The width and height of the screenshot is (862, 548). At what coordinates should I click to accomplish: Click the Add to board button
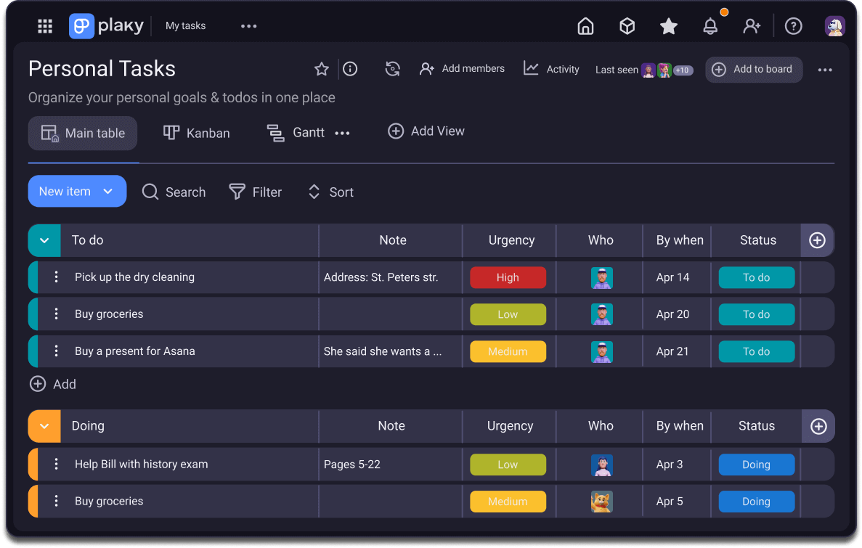coord(753,69)
